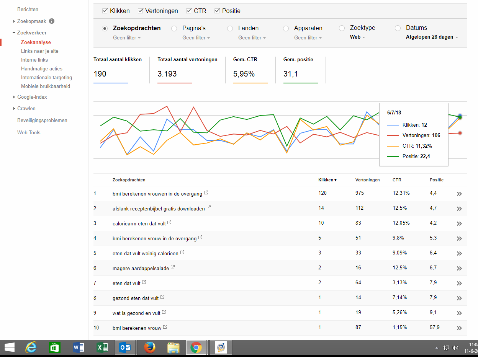
Task: Open external link icon beside 'caloriearm eten dat vult'
Action: (x=170, y=223)
